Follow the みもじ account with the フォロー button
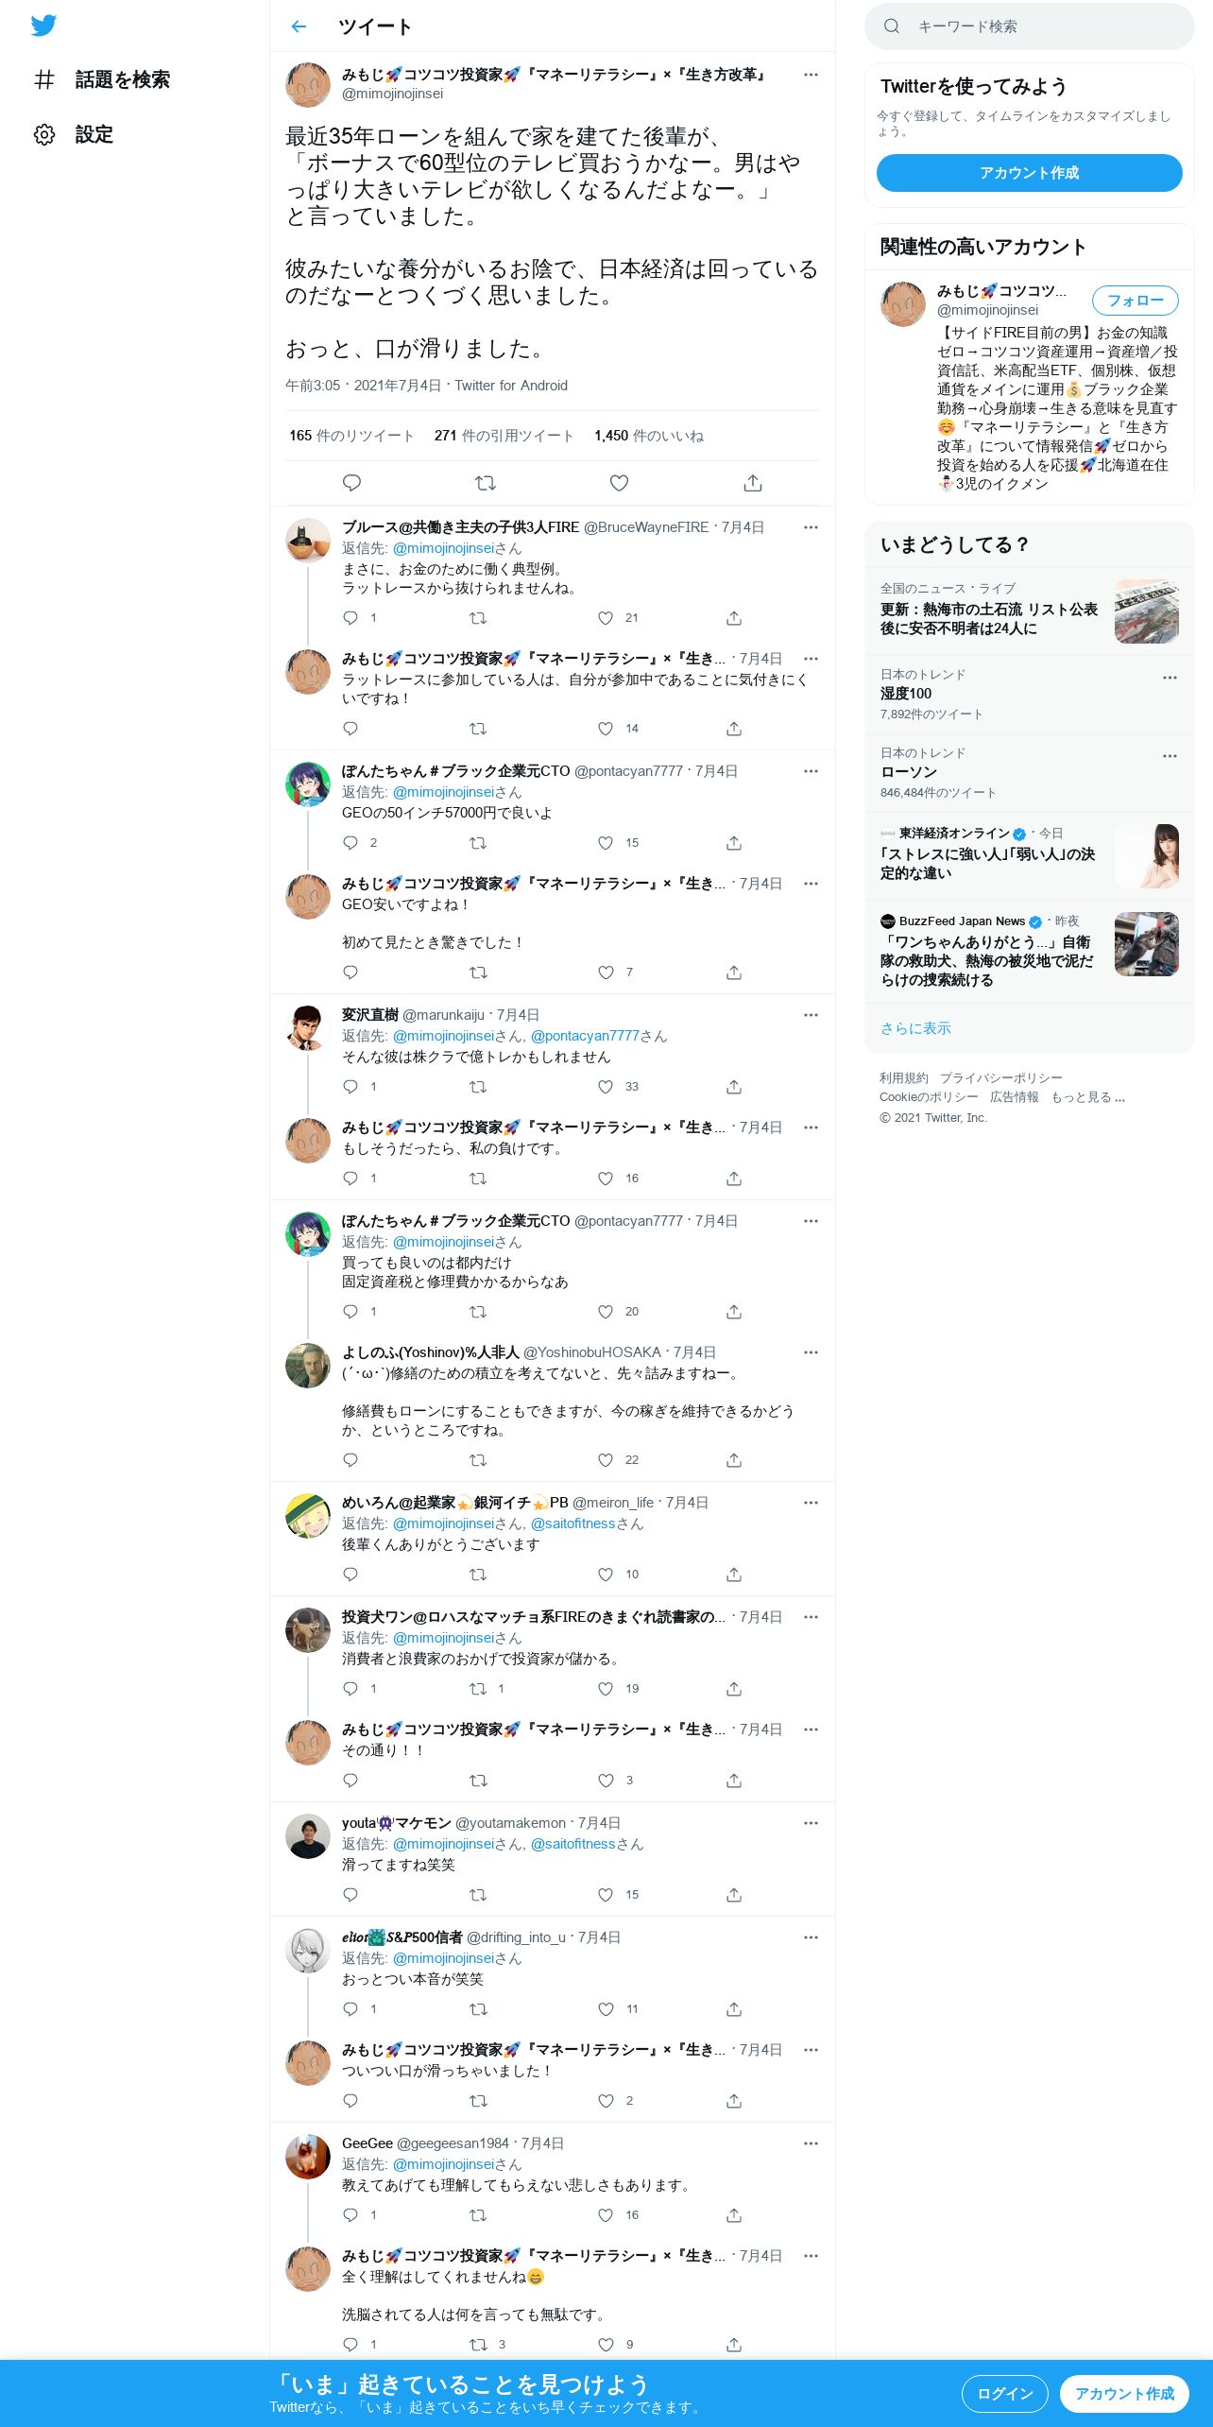 (x=1135, y=301)
